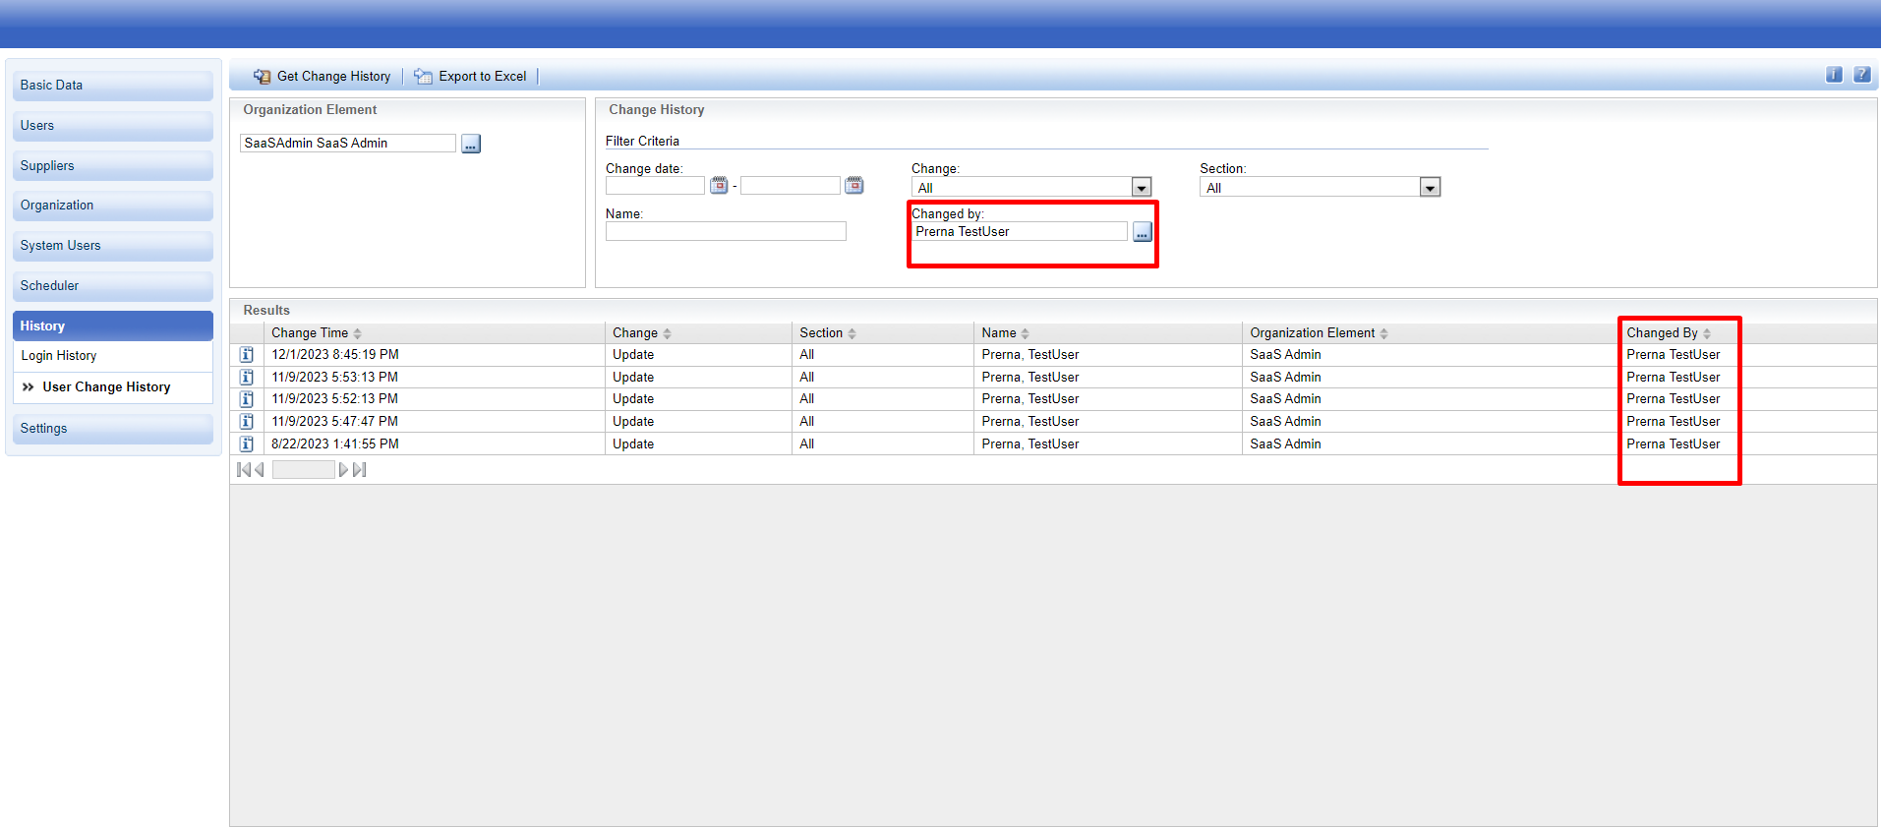The width and height of the screenshot is (1881, 828).
Task: Click Export to Excel in the toolbar
Action: pos(471,77)
